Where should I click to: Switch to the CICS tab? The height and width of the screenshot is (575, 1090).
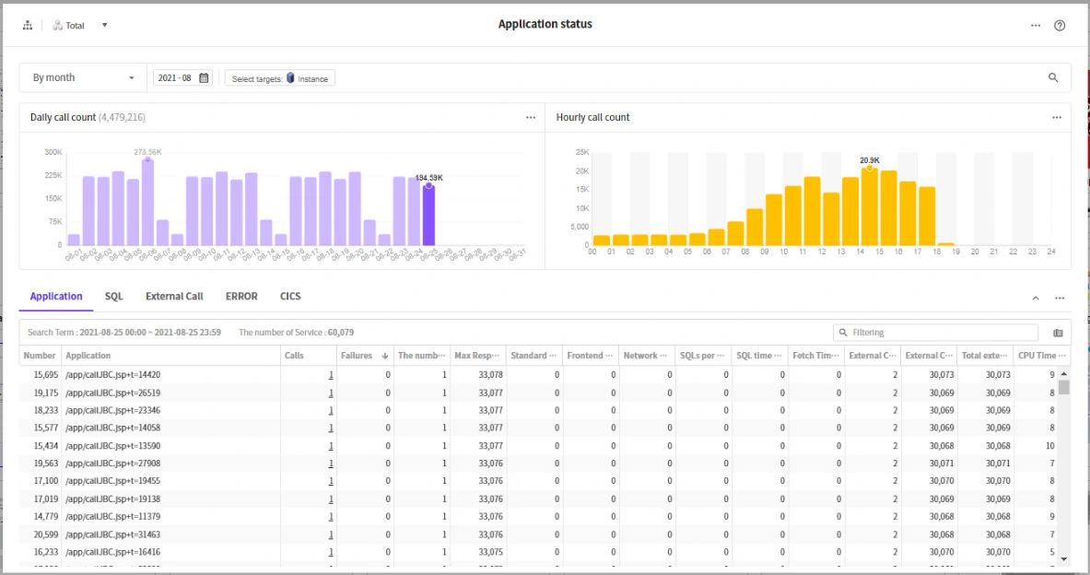coord(290,296)
